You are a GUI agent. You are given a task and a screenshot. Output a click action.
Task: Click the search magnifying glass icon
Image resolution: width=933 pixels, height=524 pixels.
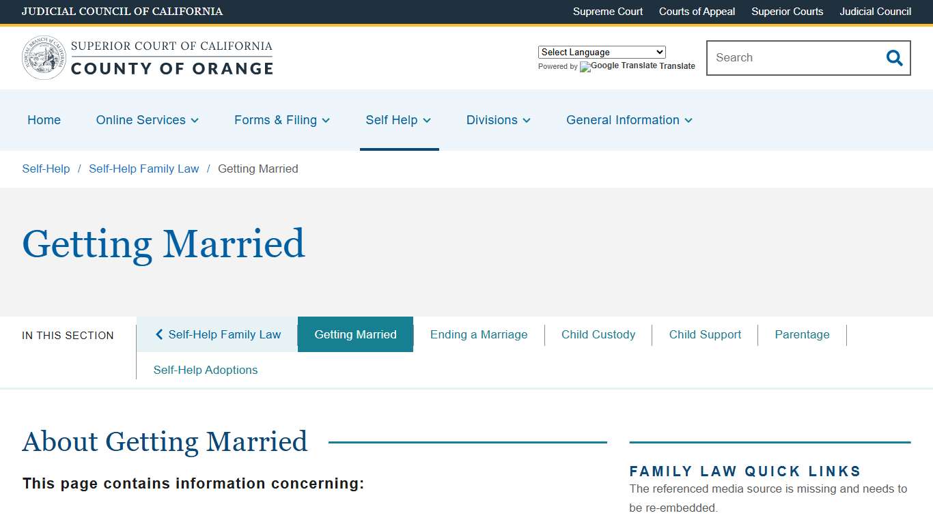click(894, 58)
